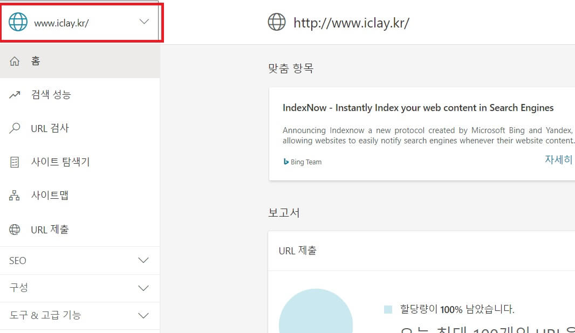575x333 pixels.
Task: Select the IndexNow announcement title
Action: pos(419,107)
